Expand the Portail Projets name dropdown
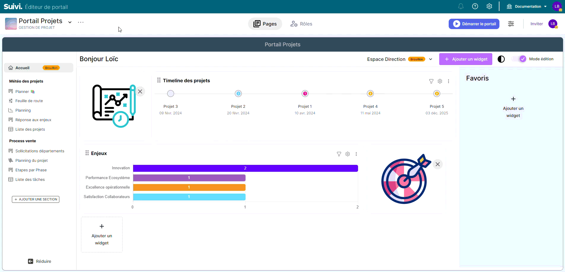 [70, 22]
